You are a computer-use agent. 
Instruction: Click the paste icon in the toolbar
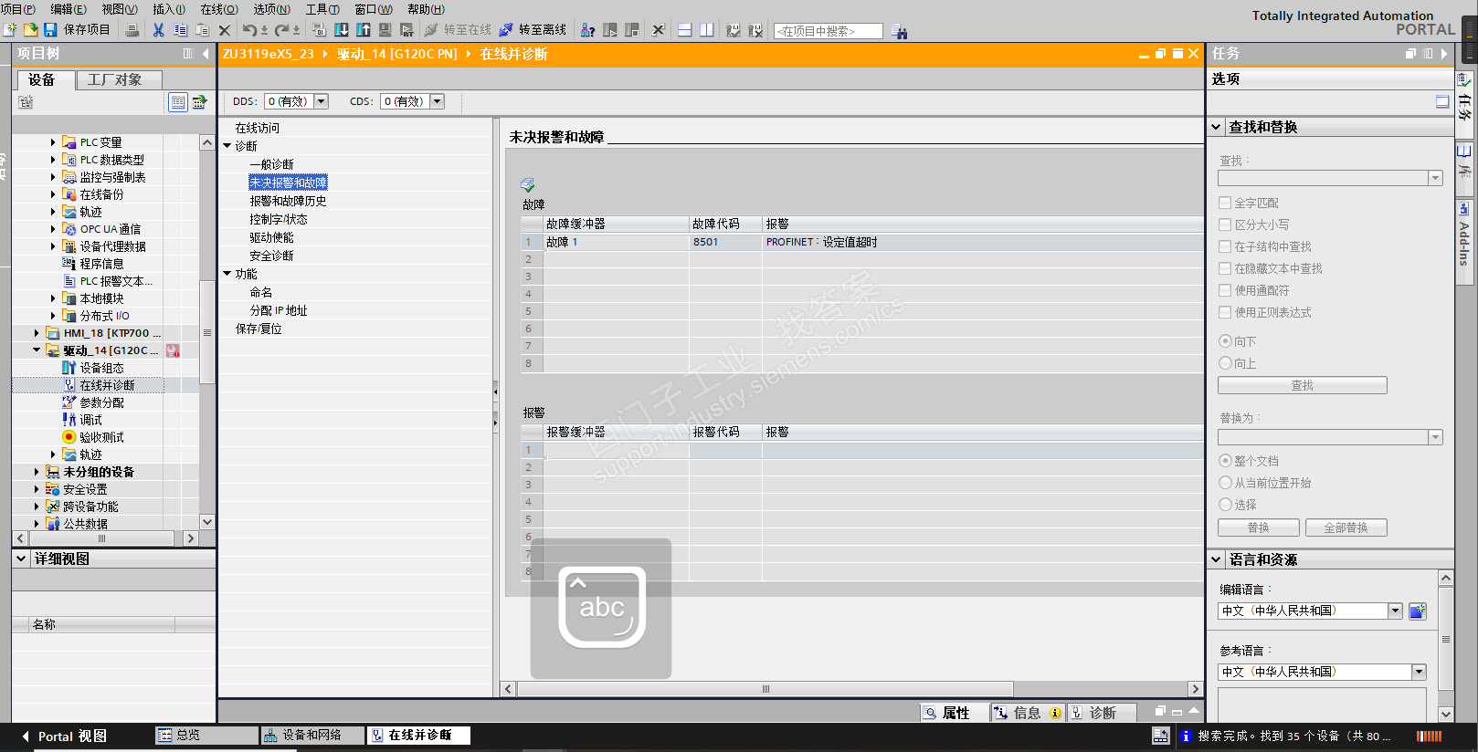point(202,30)
